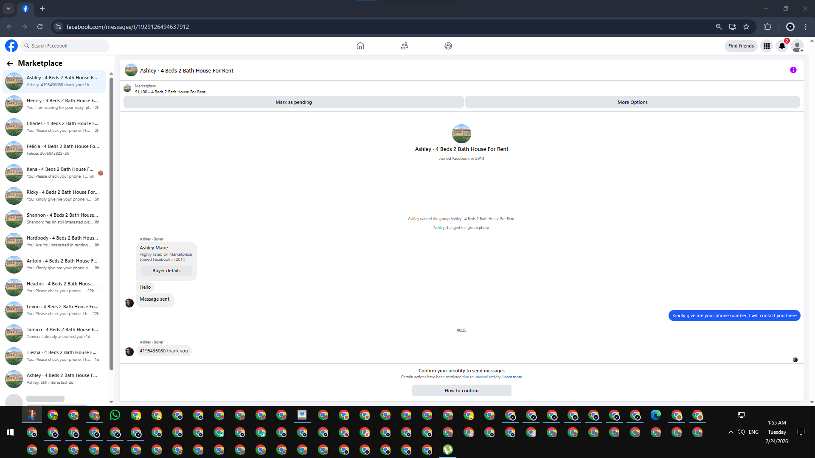Click the Marketplace back arrow
The image size is (815, 458).
10,63
